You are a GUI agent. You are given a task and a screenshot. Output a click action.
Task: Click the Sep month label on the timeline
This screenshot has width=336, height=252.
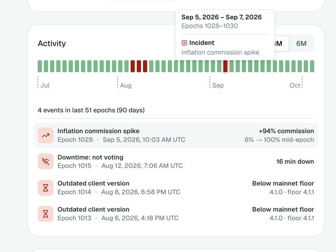tap(218, 85)
